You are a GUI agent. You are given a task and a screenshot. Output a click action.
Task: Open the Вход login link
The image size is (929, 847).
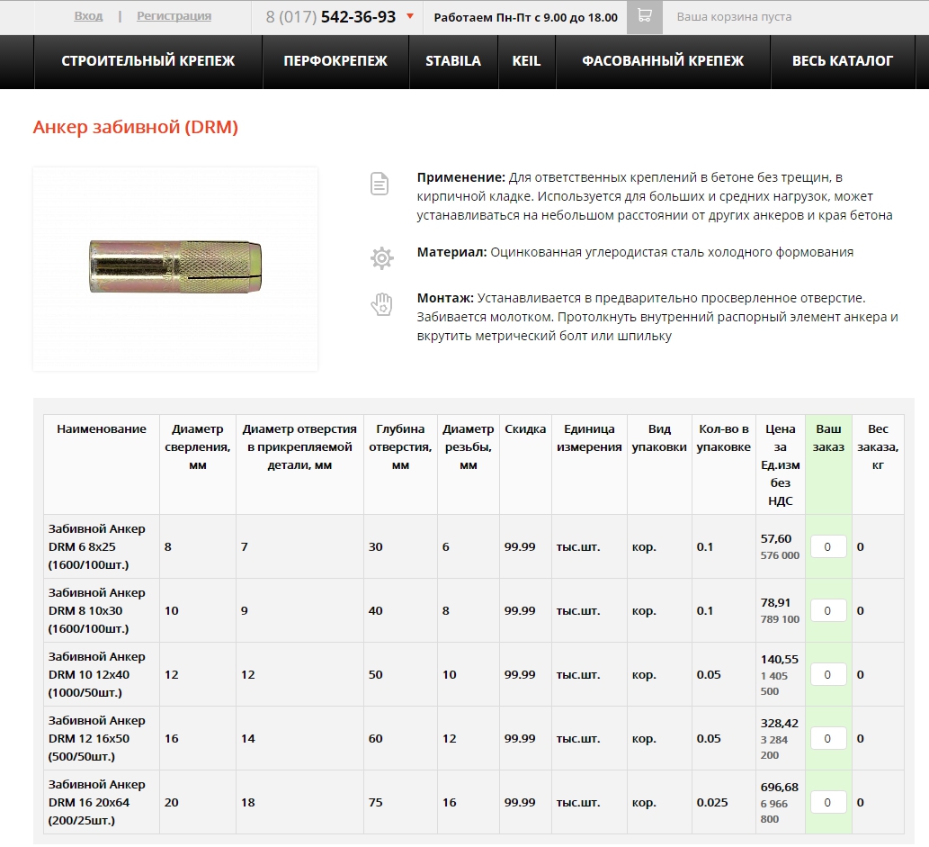88,16
